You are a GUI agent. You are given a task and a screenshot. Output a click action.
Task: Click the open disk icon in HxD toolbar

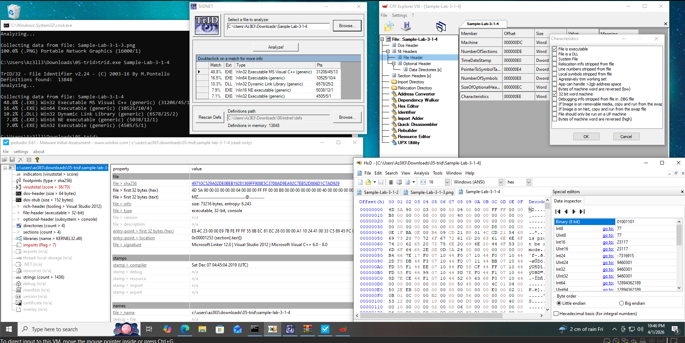coord(399,182)
